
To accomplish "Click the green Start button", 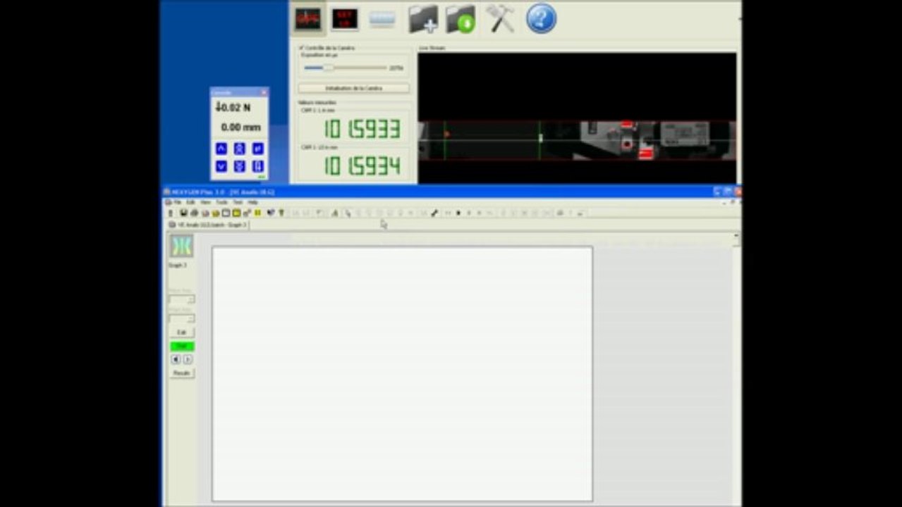I will click(181, 346).
